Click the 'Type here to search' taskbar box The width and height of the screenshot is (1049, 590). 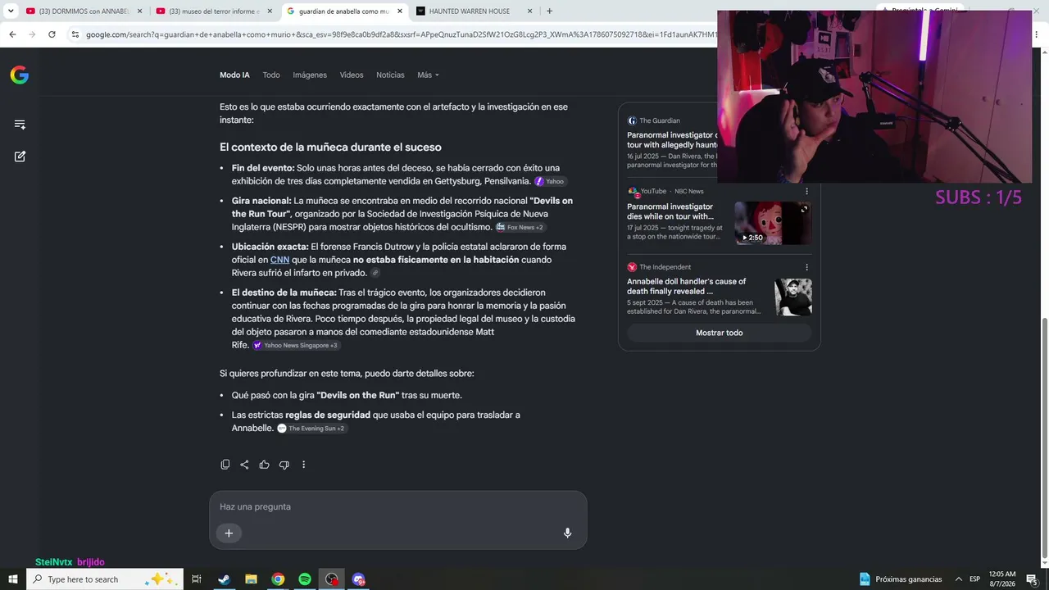coord(105,579)
